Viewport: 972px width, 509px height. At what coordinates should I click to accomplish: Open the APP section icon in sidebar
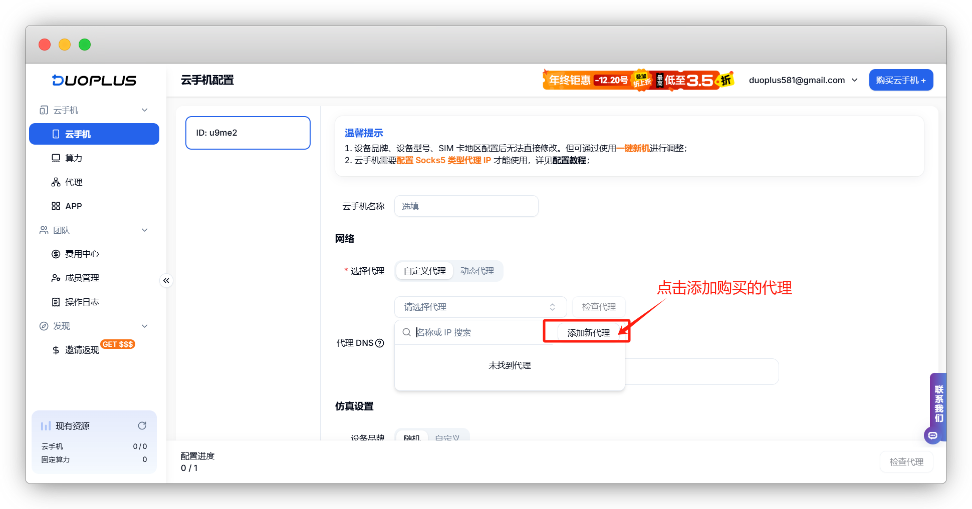coord(56,206)
